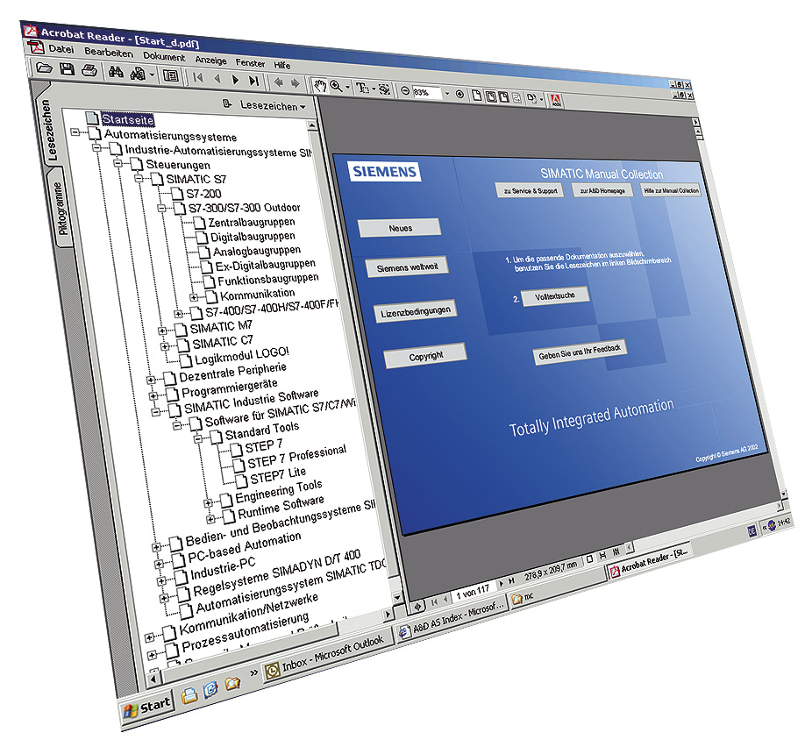812x754 pixels.
Task: Open the Fenster menu
Action: (x=250, y=62)
